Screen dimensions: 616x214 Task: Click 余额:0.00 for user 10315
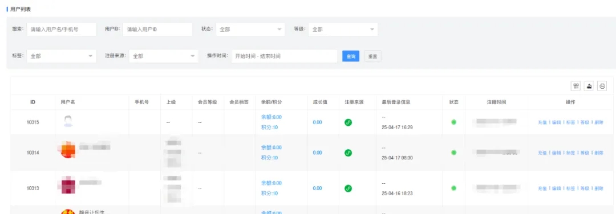pos(271,117)
